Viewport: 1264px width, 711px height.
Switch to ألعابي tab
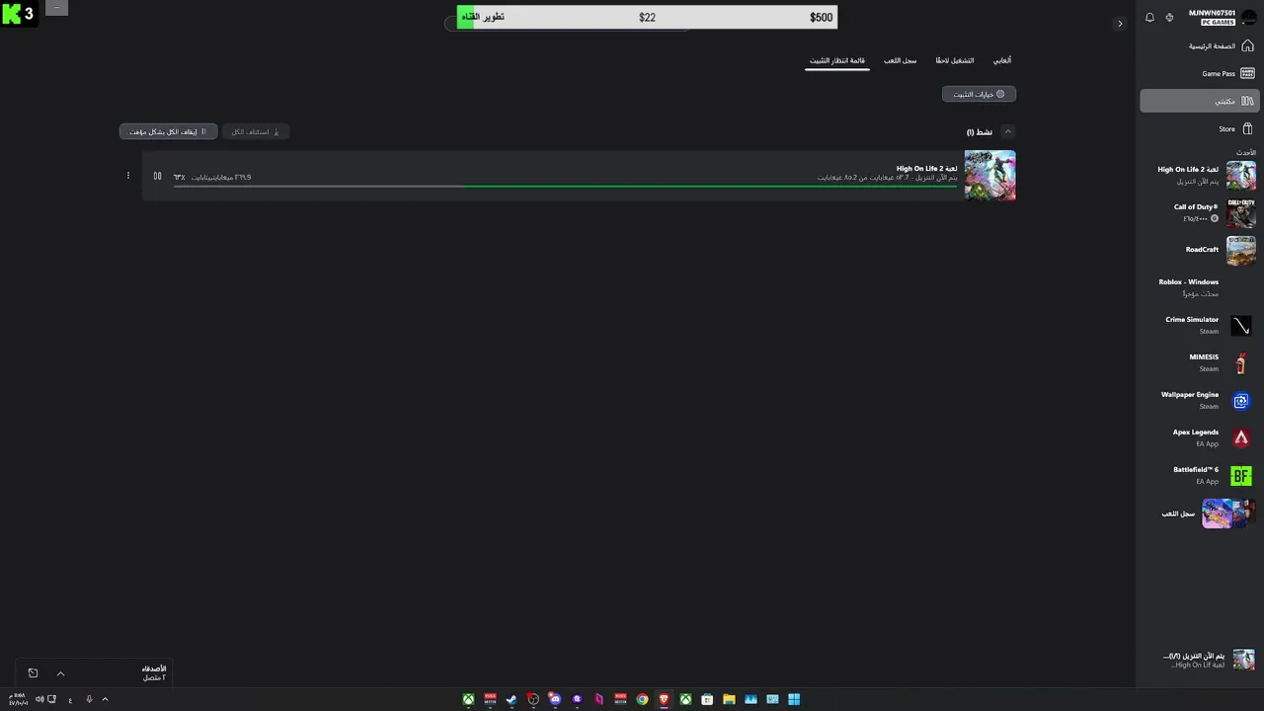[x=1001, y=60]
